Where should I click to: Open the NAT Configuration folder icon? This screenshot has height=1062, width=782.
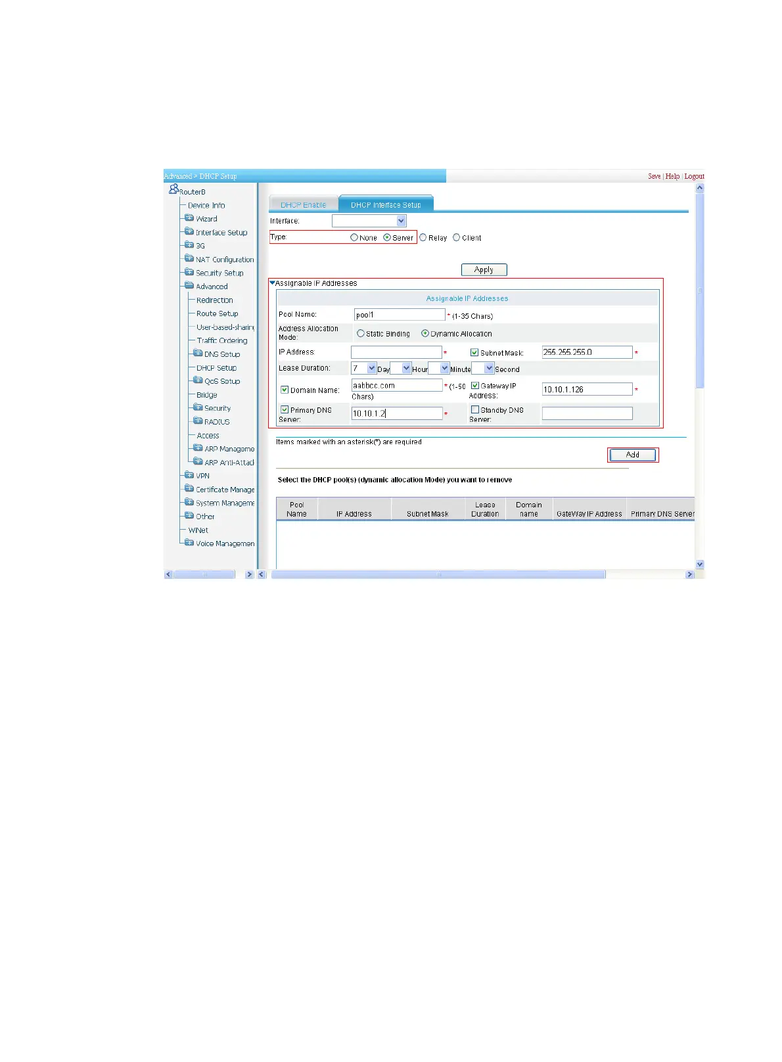tap(189, 259)
